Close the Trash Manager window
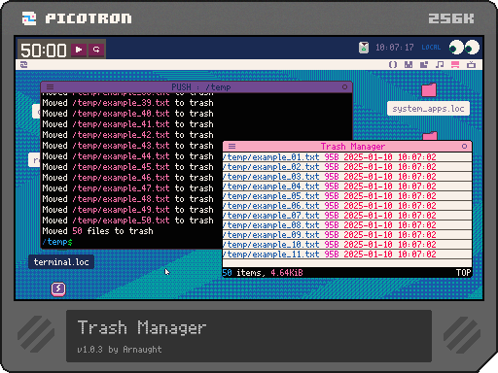Screen dimensions: 498x373 click(464, 146)
